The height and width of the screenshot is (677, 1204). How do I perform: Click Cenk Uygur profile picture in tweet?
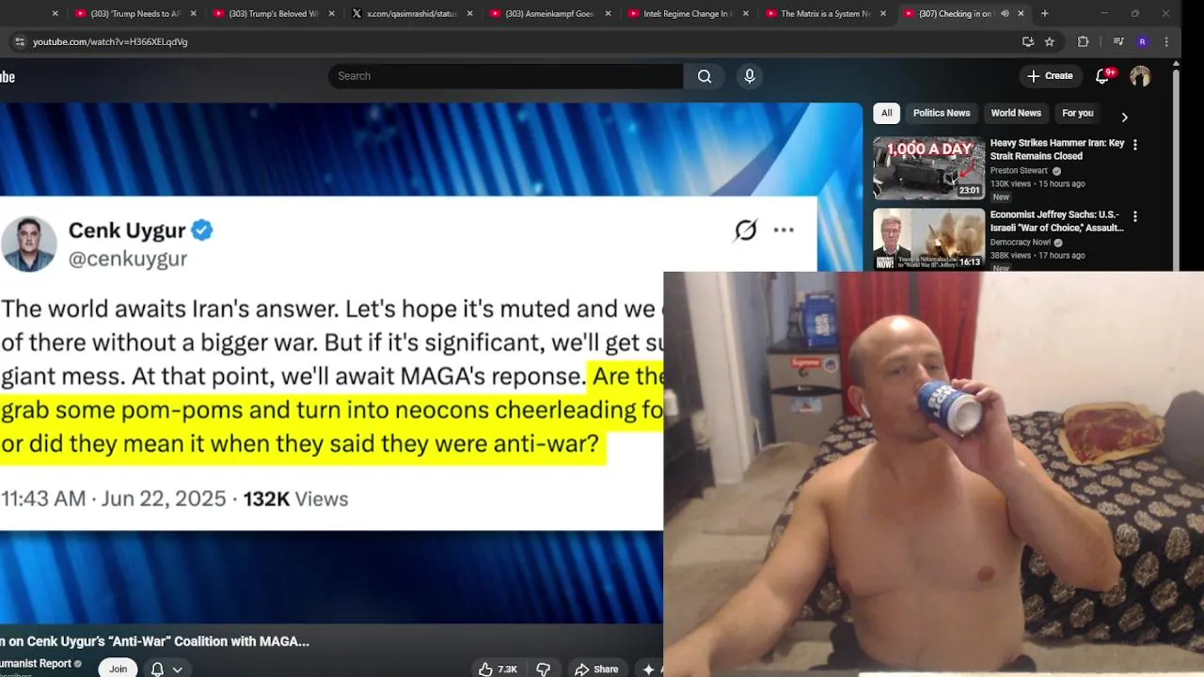pyautogui.click(x=28, y=244)
